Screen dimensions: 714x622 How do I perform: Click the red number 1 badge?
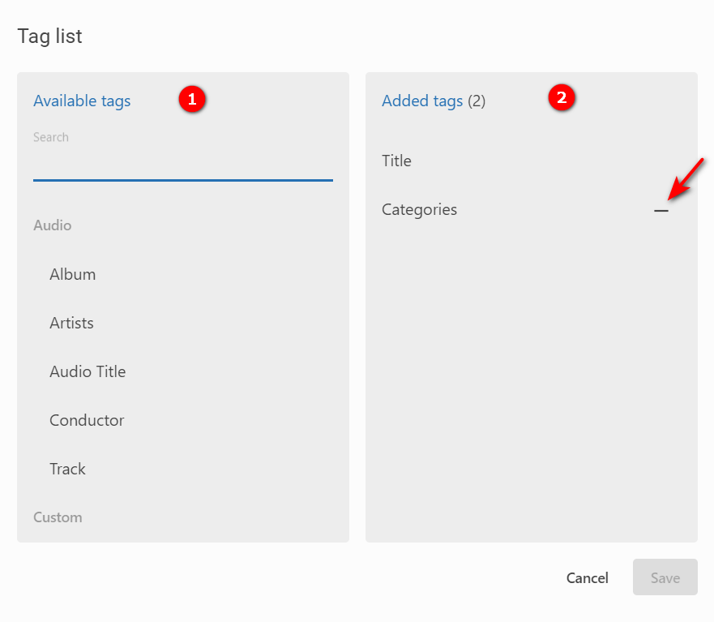192,99
